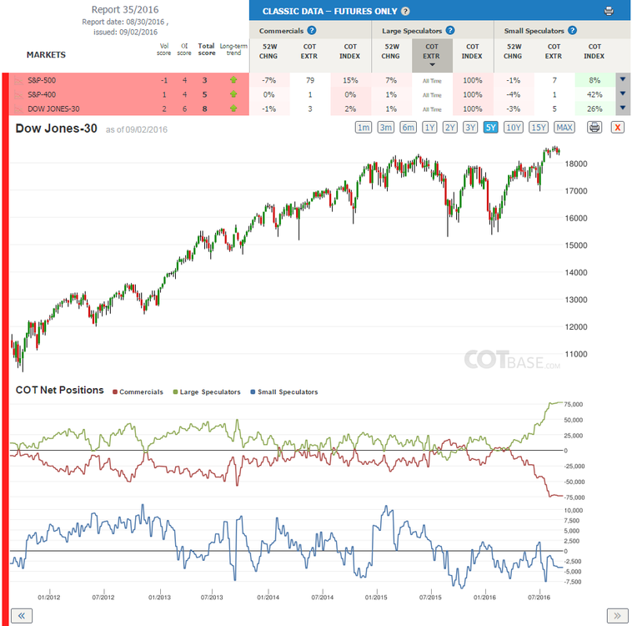Click DOW JONES-30 total score 8

point(205,109)
